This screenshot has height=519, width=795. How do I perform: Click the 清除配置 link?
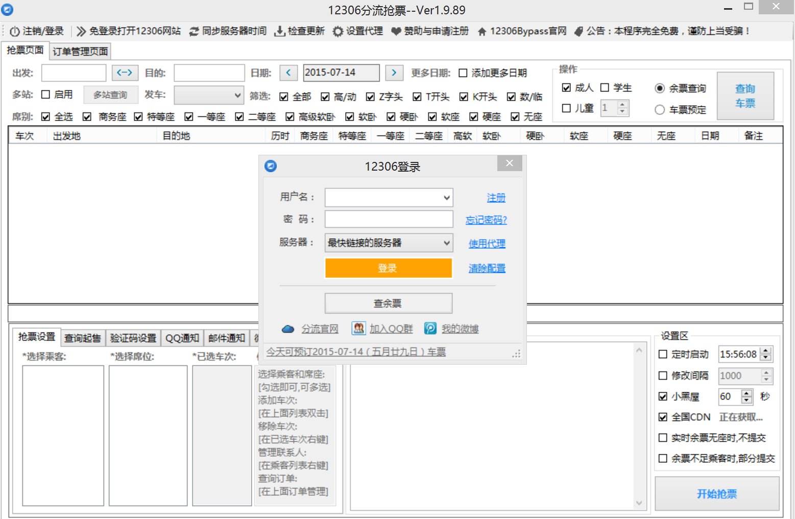(487, 268)
